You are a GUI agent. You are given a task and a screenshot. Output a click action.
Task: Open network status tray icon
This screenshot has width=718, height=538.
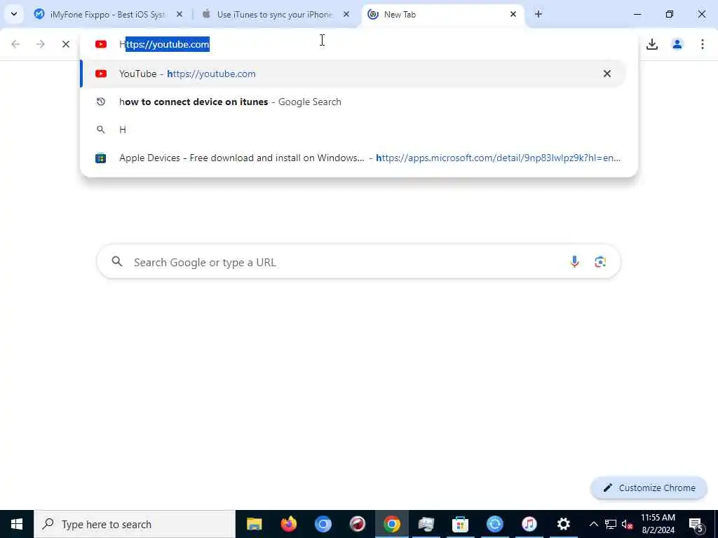point(611,524)
